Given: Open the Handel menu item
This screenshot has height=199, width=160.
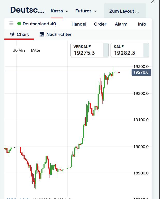Looking at the screenshot, I should (79, 24).
